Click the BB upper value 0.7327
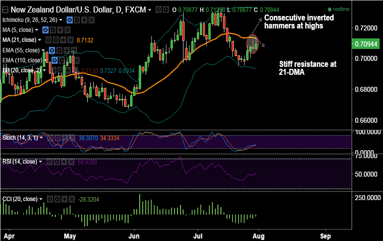This screenshot has height=241, width=383. [108, 71]
